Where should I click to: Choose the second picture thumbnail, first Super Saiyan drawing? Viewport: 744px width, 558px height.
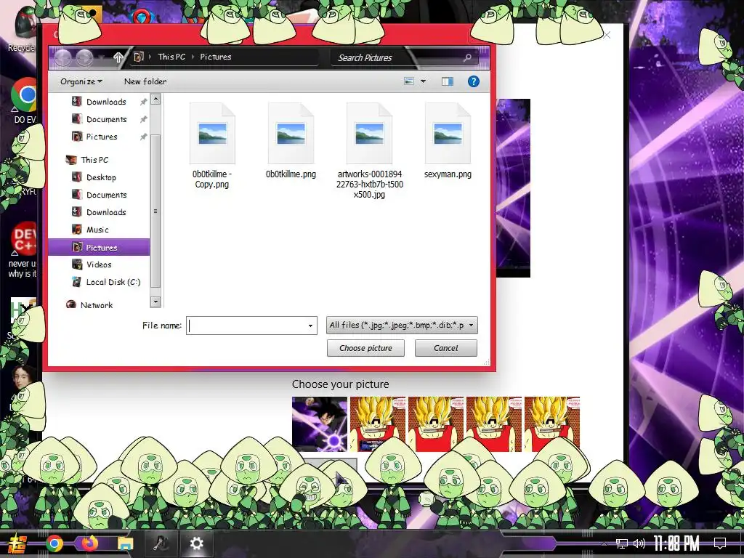coord(378,424)
